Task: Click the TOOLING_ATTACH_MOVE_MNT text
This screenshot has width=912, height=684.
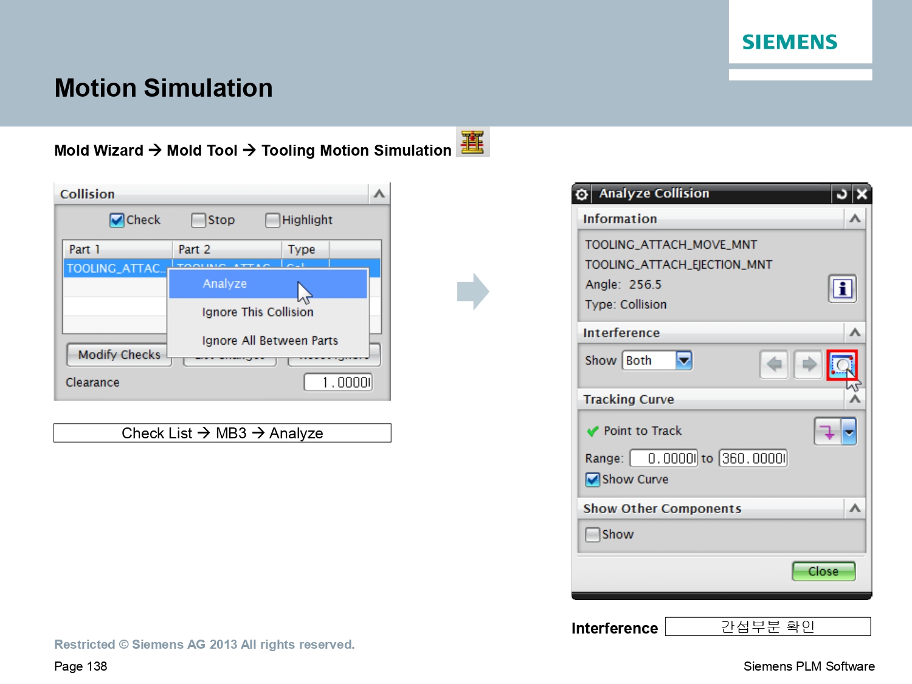Action: 671,245
